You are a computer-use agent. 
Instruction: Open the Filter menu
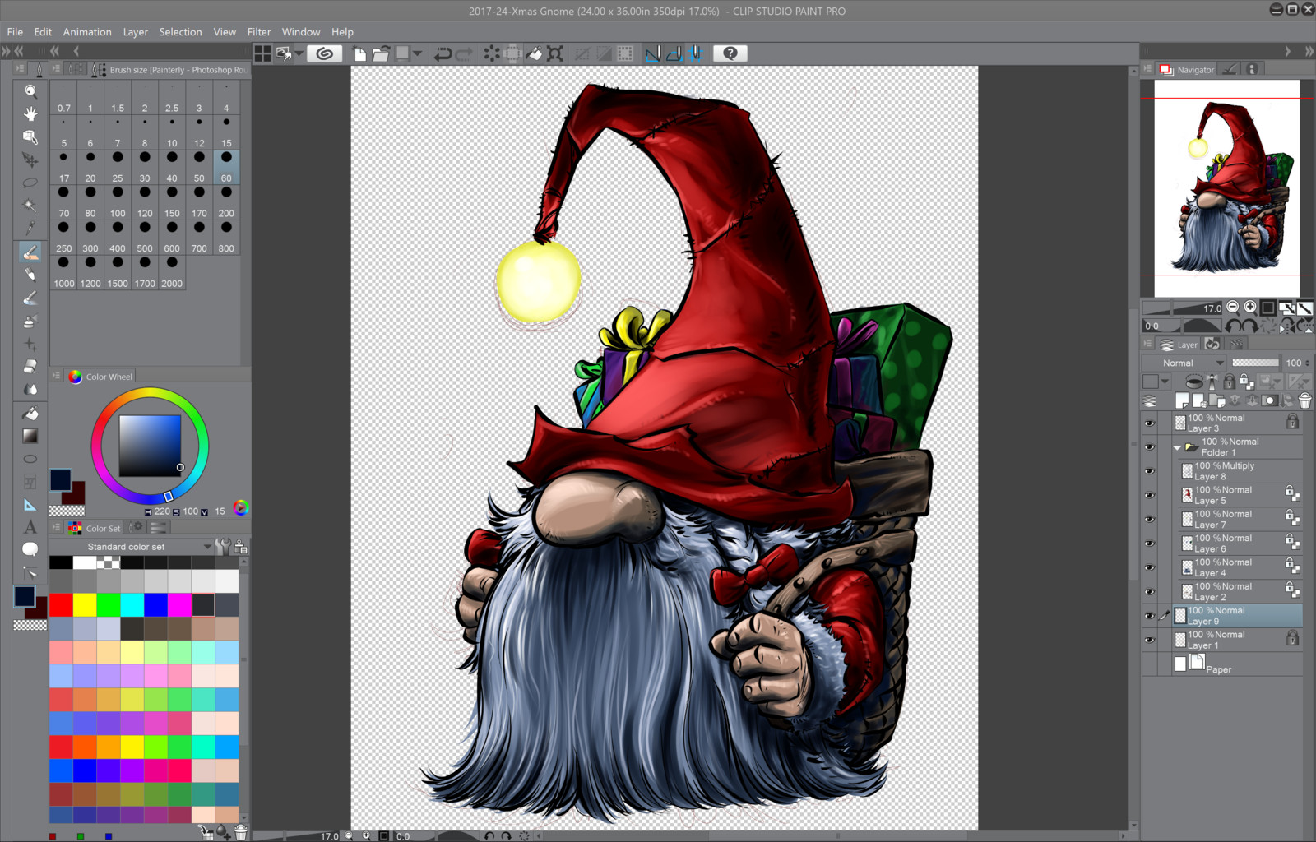pos(259,32)
